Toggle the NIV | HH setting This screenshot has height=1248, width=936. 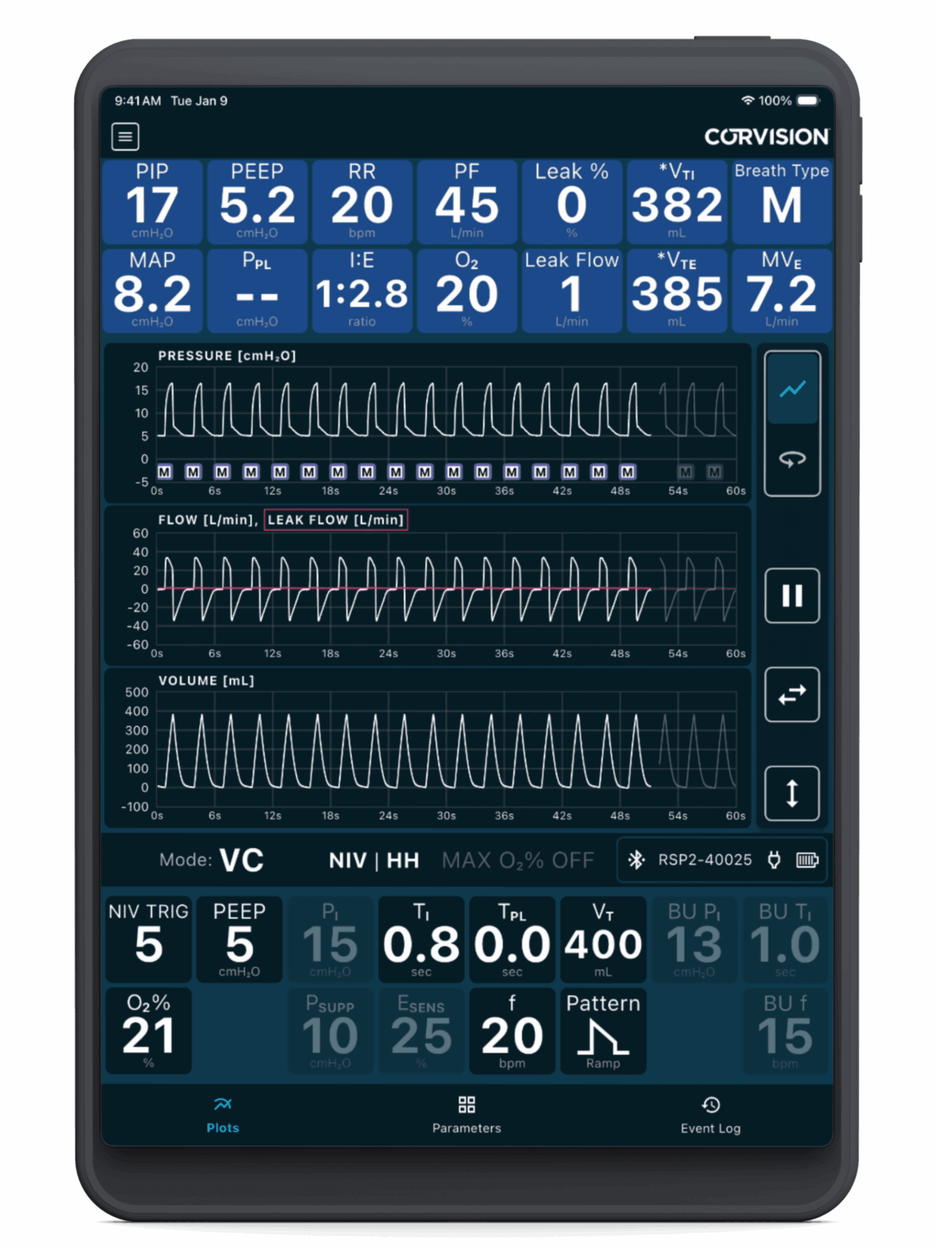click(374, 860)
